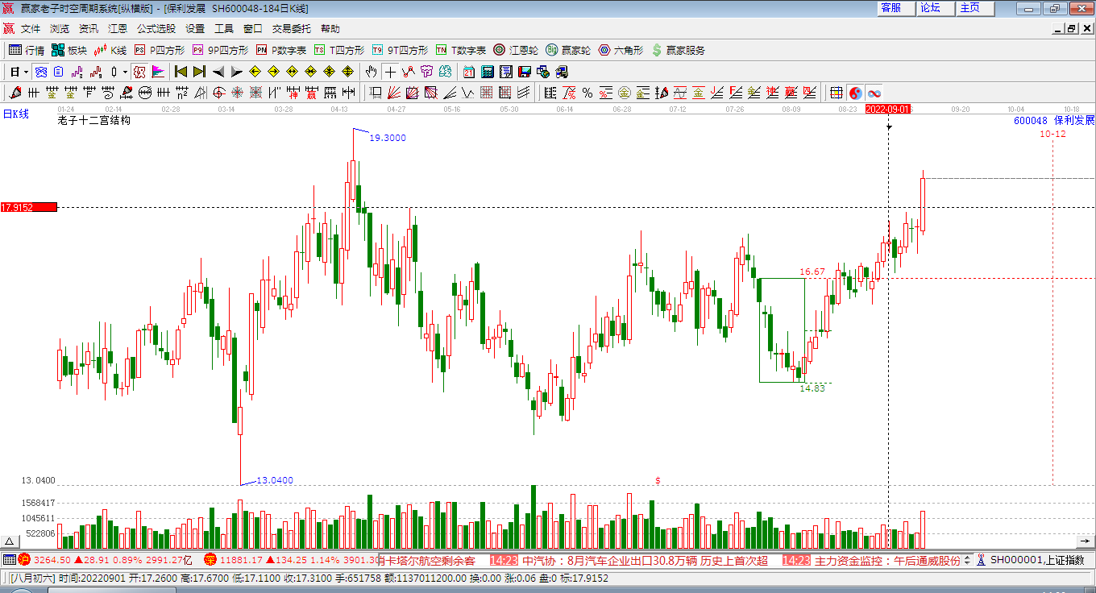The width and height of the screenshot is (1096, 593).
Task: Expand the 日 period dropdown arrow
Action: (x=26, y=72)
